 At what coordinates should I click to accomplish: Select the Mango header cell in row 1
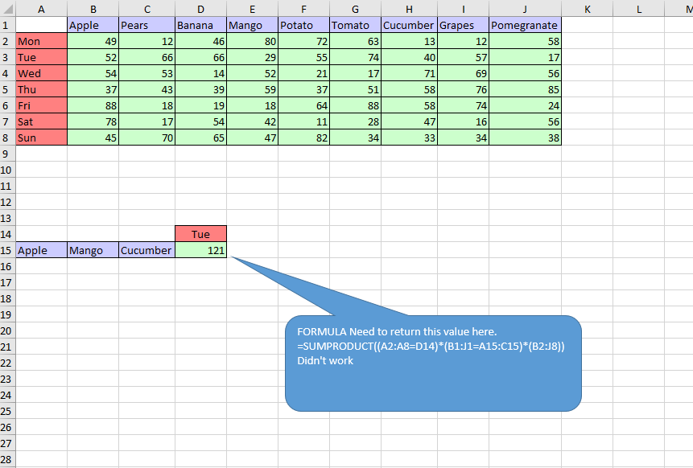[253, 25]
